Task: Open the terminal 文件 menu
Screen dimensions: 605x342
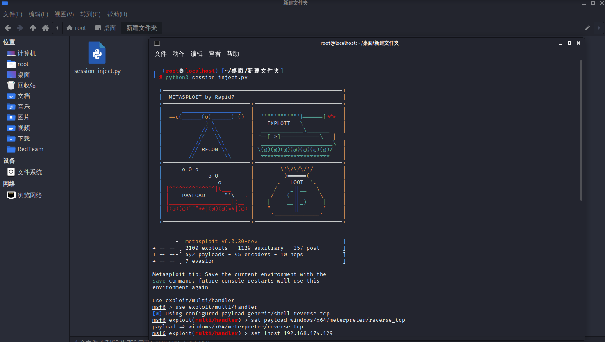Action: point(161,54)
